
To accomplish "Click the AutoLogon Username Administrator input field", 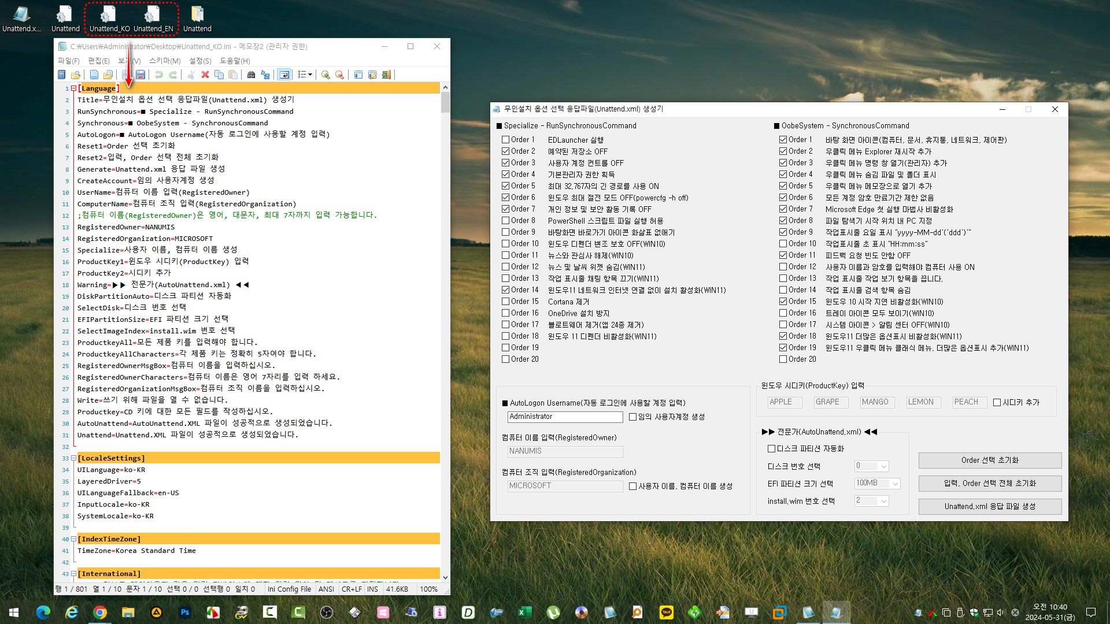I will click(565, 417).
